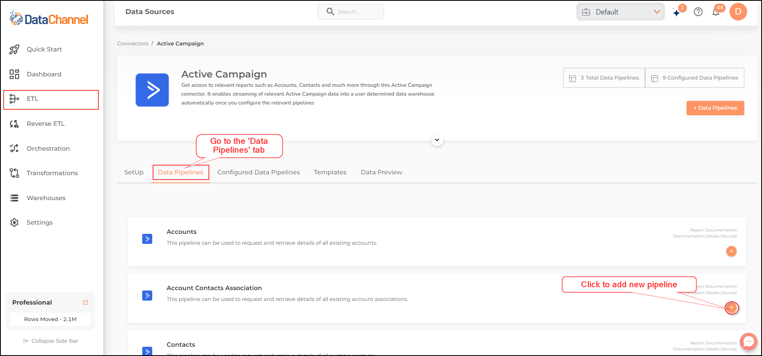Image resolution: width=762 pixels, height=356 pixels.
Task: Click the Data Sources page title
Action: pyautogui.click(x=150, y=12)
